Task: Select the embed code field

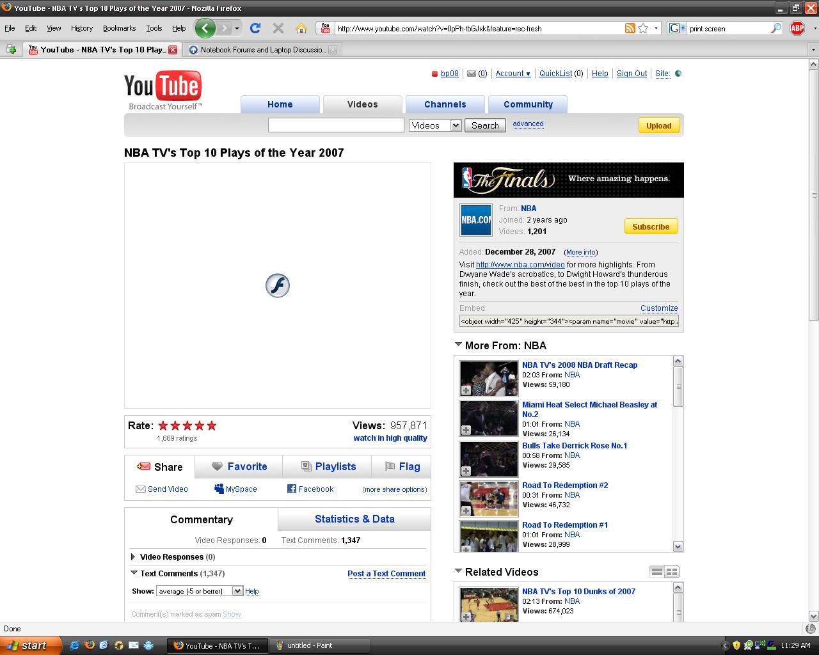Action: click(x=569, y=321)
